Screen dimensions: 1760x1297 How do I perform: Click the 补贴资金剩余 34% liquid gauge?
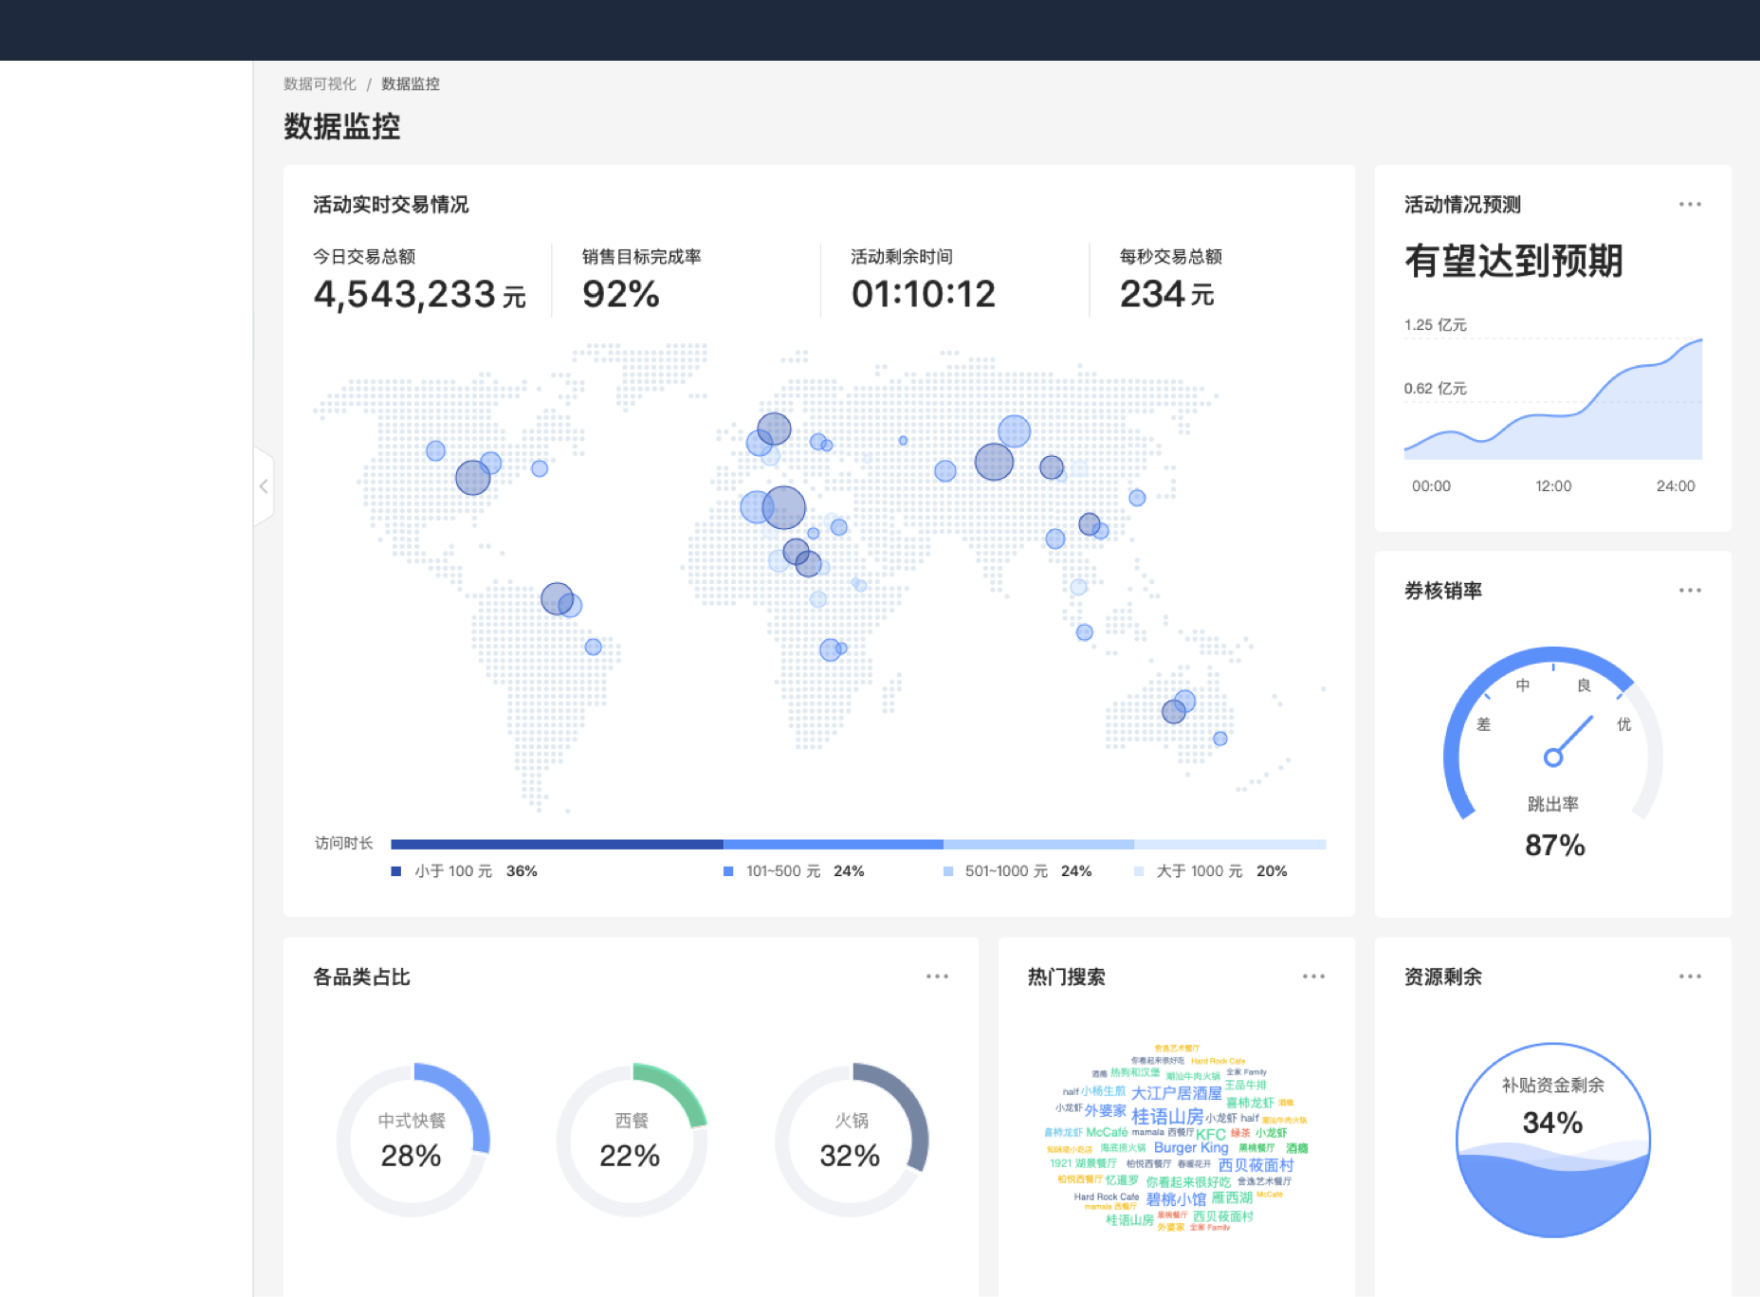1553,1141
